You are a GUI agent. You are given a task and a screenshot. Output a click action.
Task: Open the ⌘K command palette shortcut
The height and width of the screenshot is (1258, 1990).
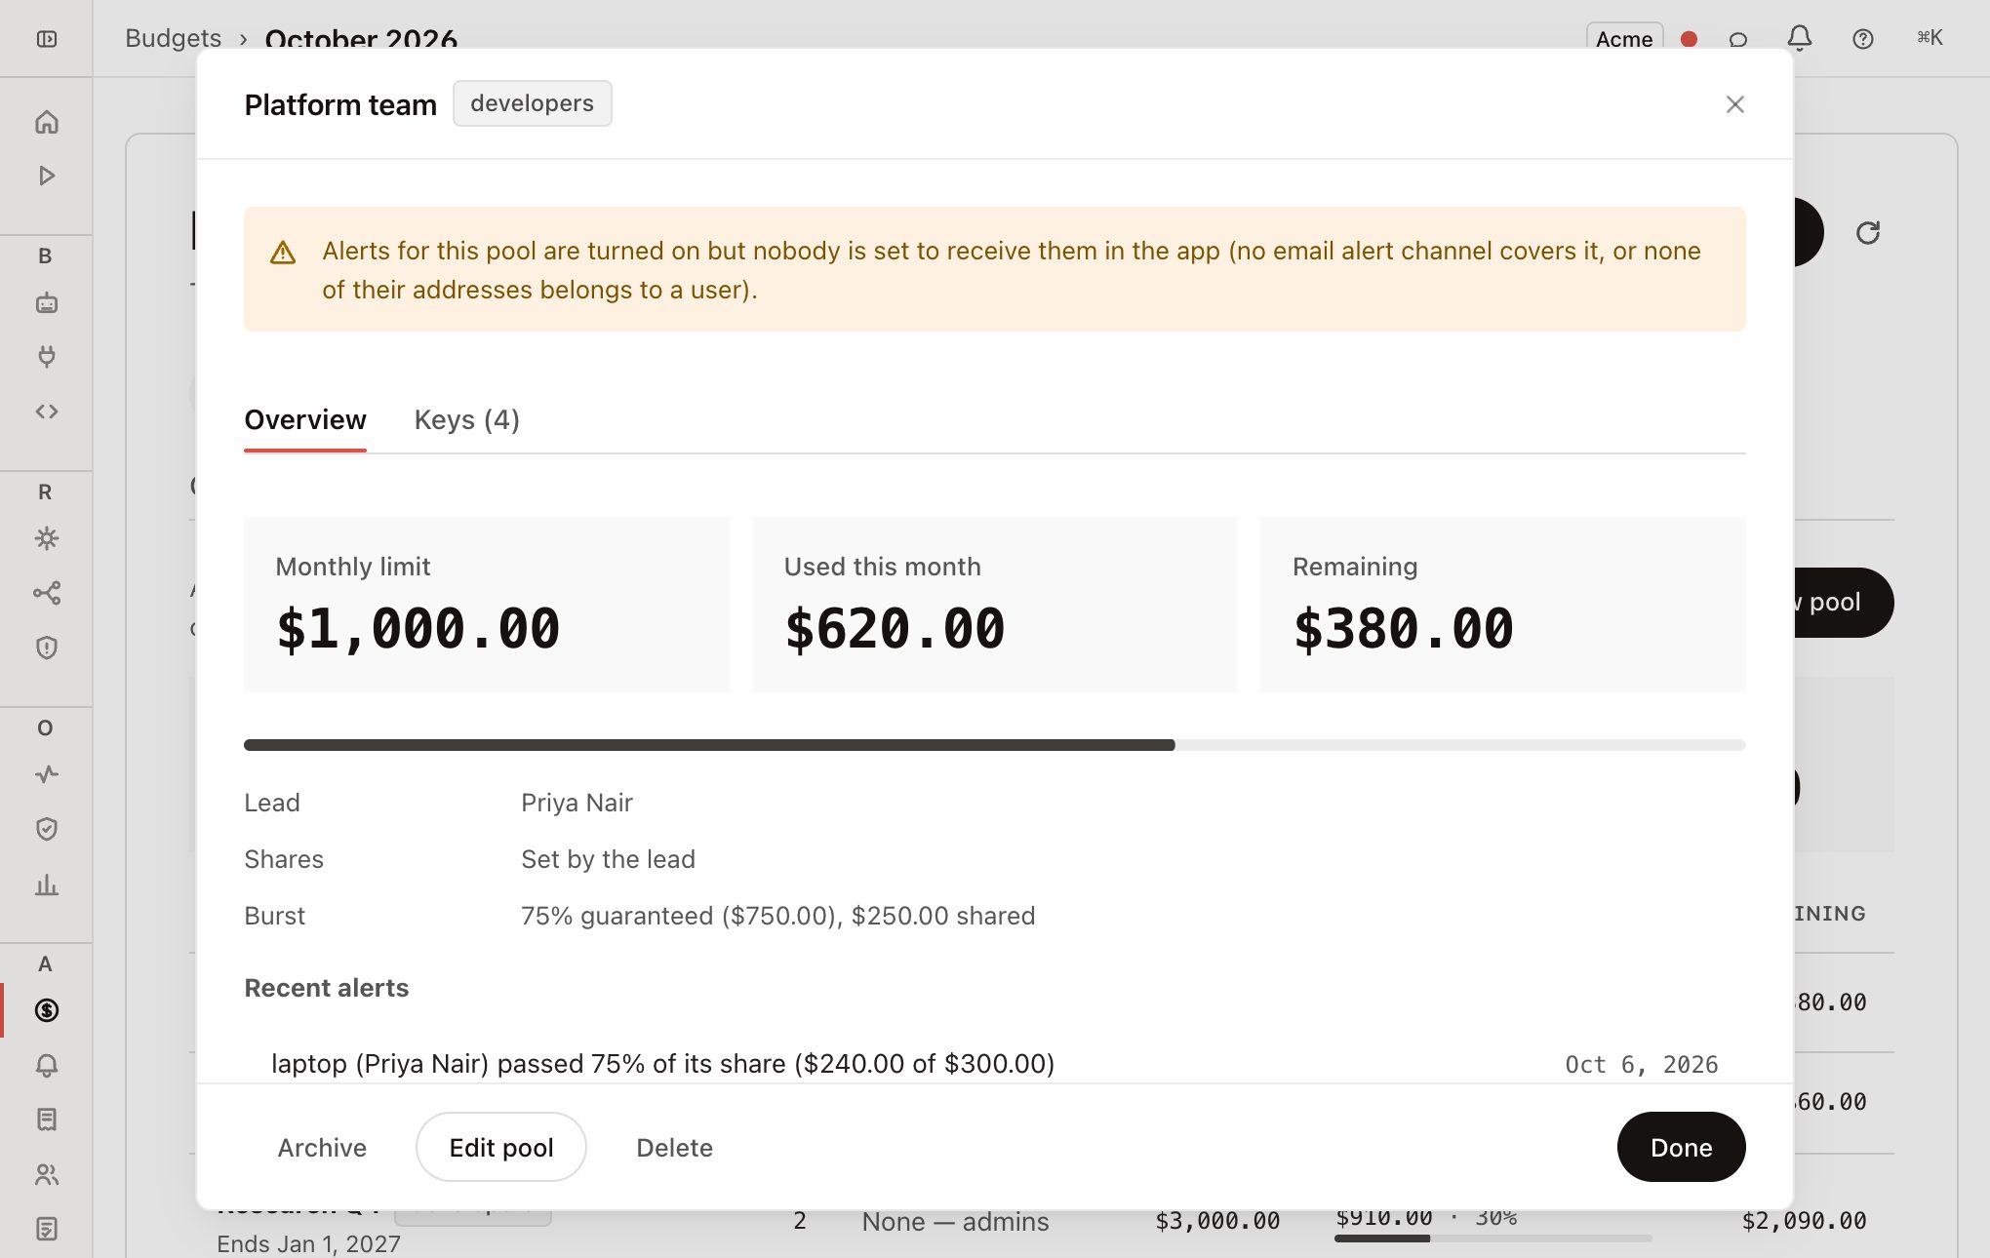pyautogui.click(x=1930, y=38)
